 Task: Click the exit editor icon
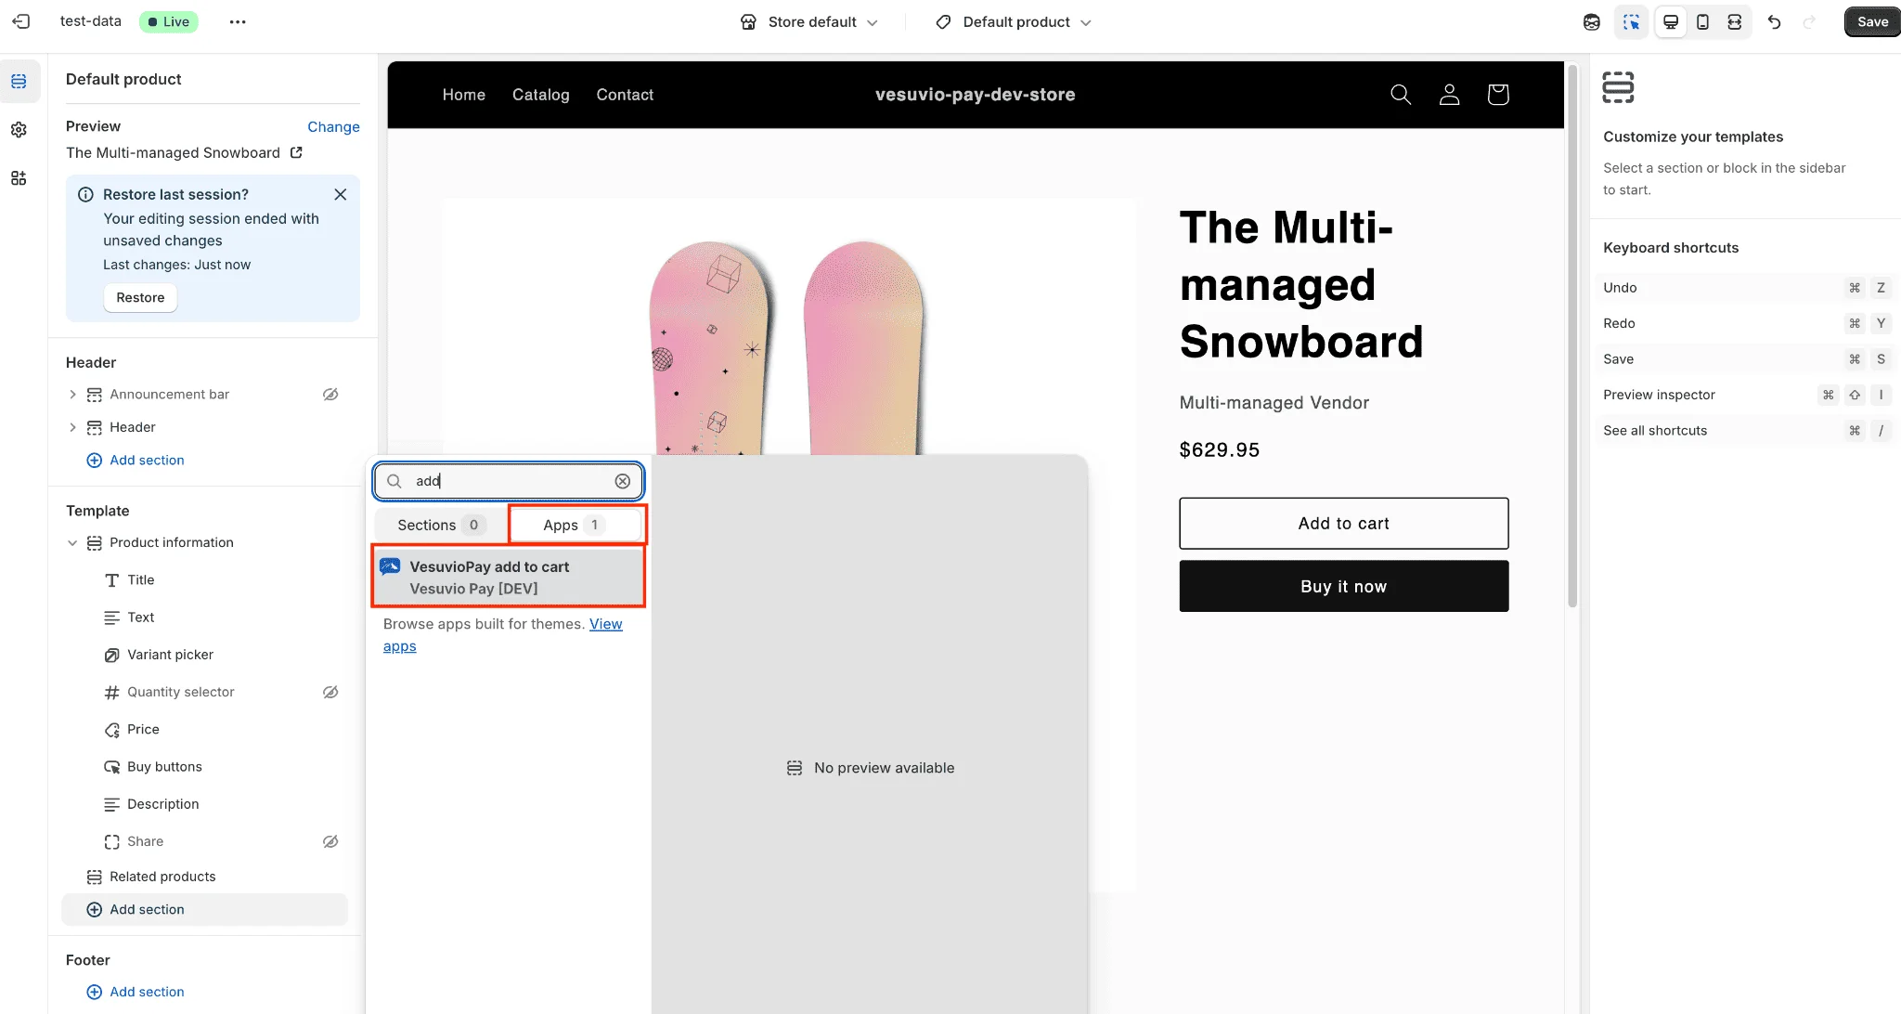pyautogui.click(x=21, y=21)
